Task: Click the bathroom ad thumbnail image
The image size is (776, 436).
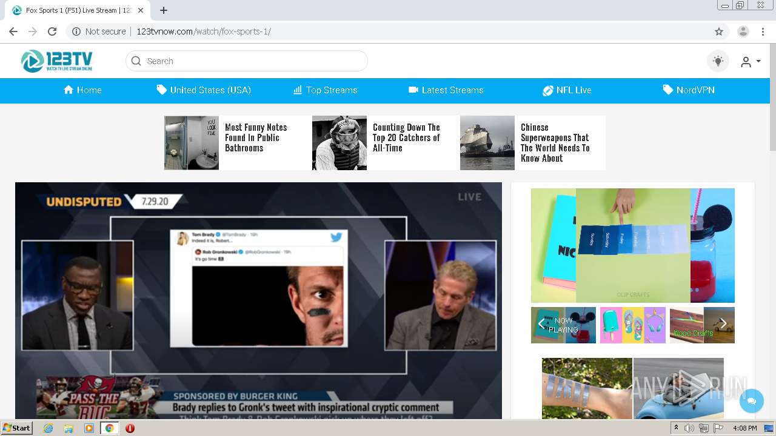Action: click(192, 143)
